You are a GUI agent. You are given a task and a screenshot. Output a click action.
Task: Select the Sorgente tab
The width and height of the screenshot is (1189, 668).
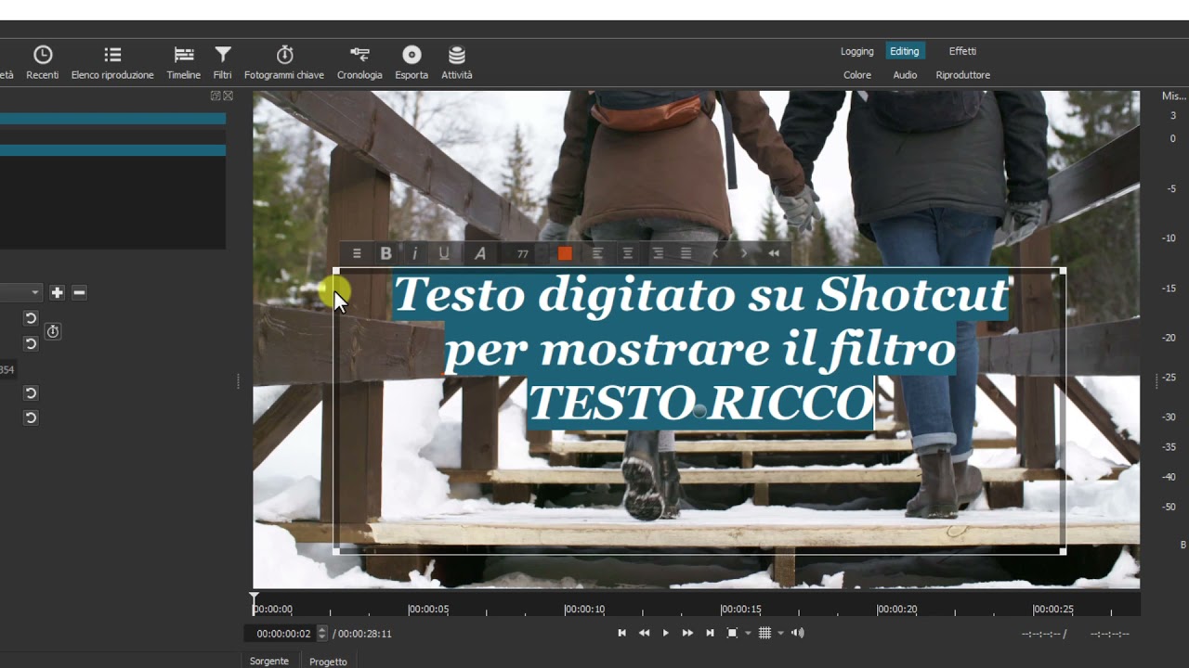click(269, 661)
